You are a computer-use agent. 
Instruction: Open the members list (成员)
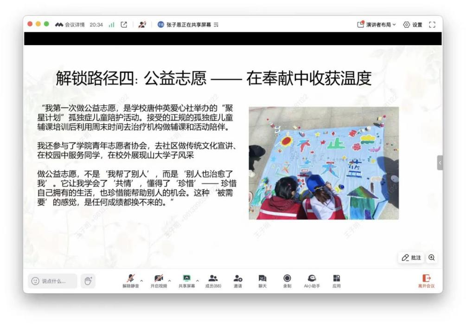pyautogui.click(x=213, y=280)
